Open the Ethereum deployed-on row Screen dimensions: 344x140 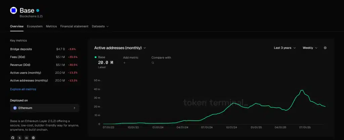click(x=45, y=108)
